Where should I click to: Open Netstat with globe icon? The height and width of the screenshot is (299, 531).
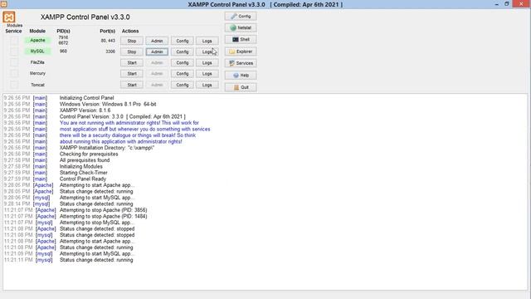[x=241, y=27]
